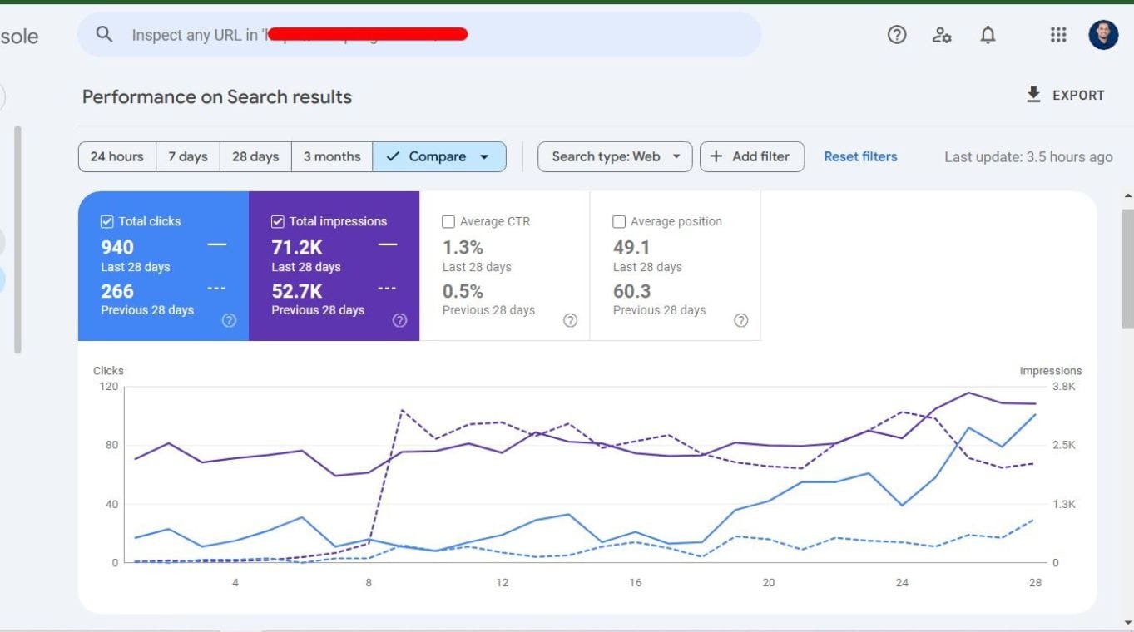Click the EXPORT button

1066,94
